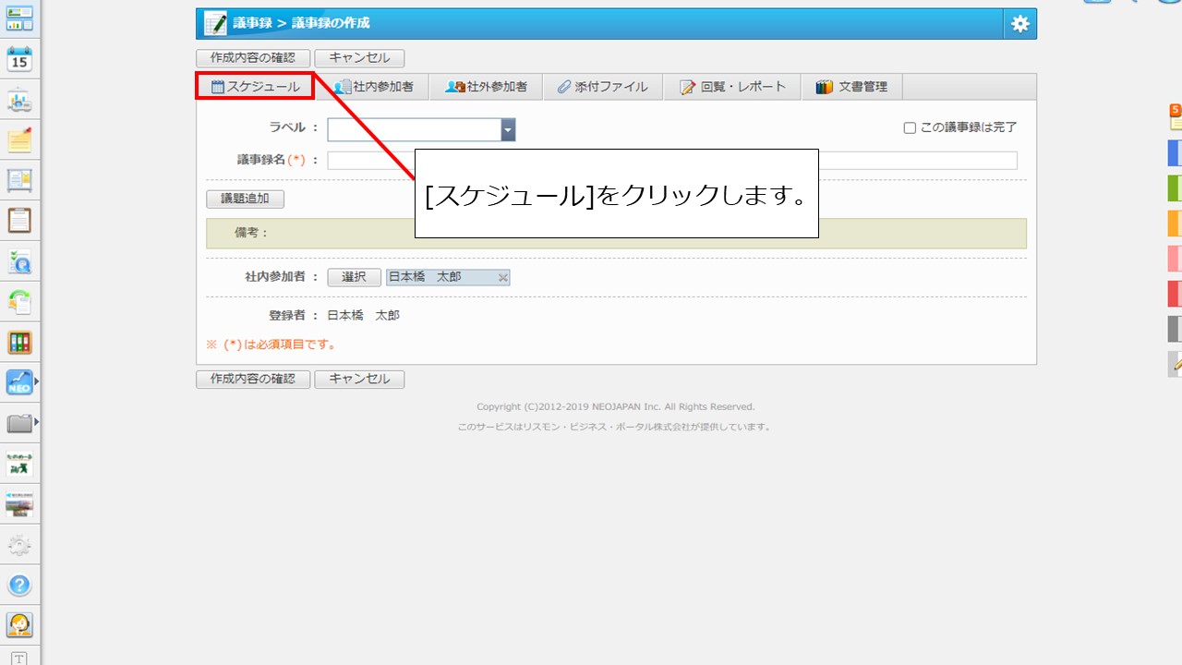
Task: Open the clipboard icon in the sidebar
Action: click(x=19, y=221)
